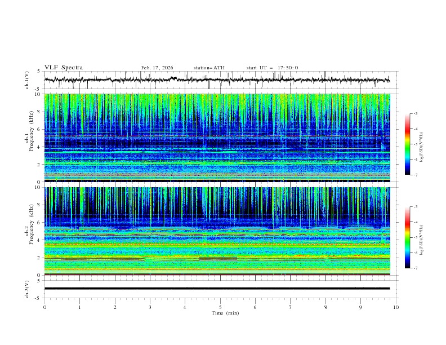Click the ch.1 spectrogram panel
Screen dimensions: 446x345
(x=217, y=138)
